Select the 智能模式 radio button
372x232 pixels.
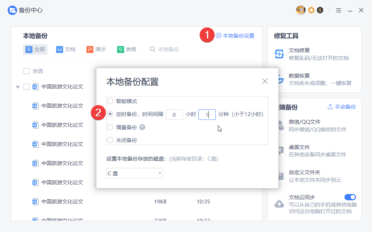[109, 102]
